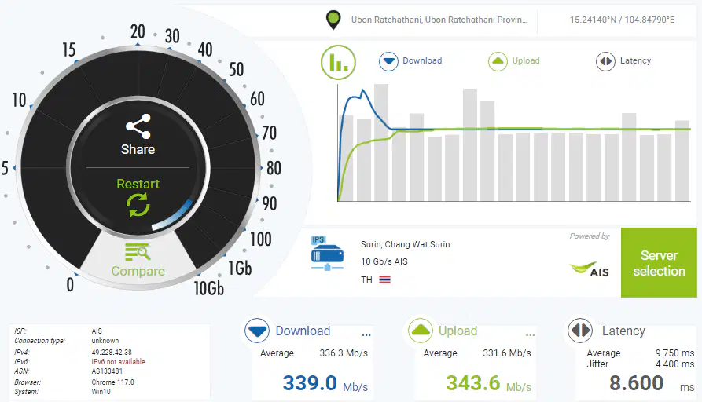702x402 pixels.
Task: Click the large Upload result arrow icon
Action: [x=421, y=331]
